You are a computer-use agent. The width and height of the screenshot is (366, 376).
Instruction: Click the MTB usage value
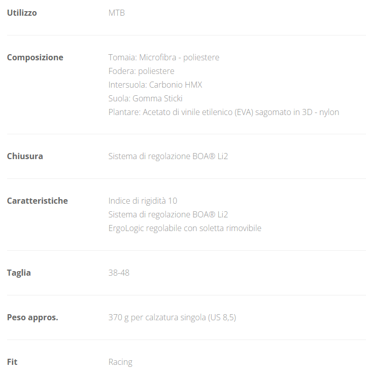pyautogui.click(x=116, y=13)
